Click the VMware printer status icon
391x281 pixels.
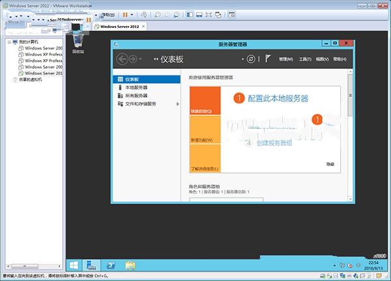coord(349,276)
